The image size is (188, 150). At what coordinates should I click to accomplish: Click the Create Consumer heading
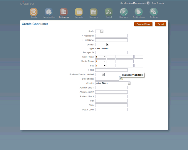(x=35, y=24)
